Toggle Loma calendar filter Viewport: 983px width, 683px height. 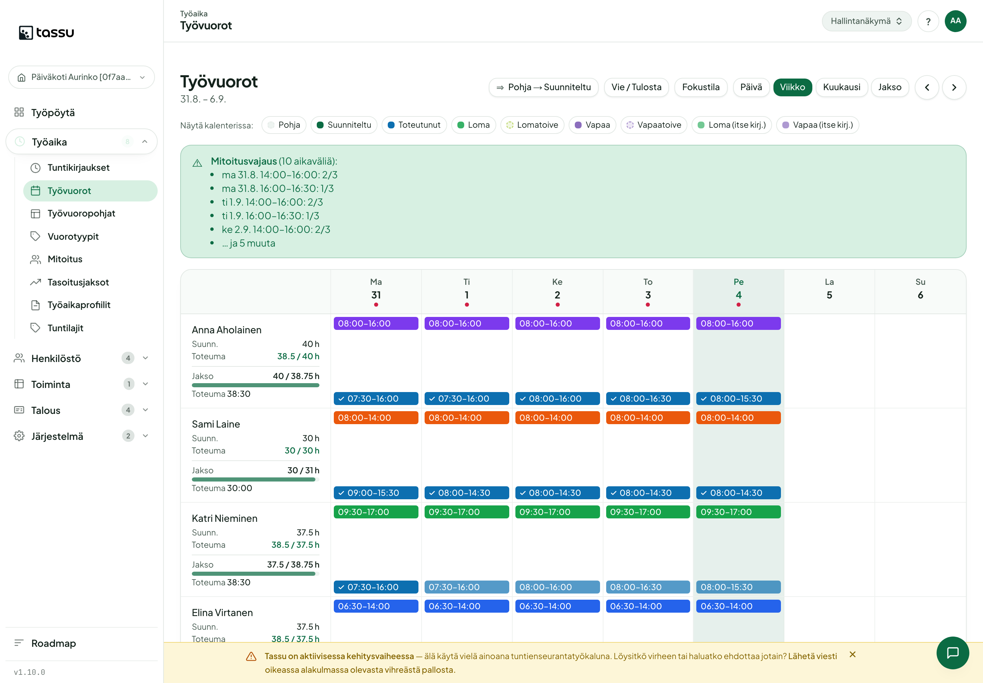(473, 125)
